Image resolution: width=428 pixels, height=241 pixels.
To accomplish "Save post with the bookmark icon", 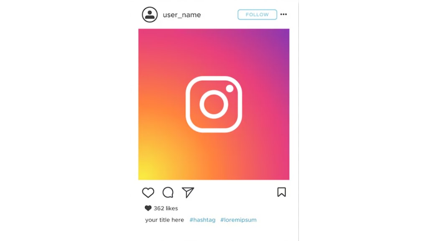I will click(x=281, y=192).
